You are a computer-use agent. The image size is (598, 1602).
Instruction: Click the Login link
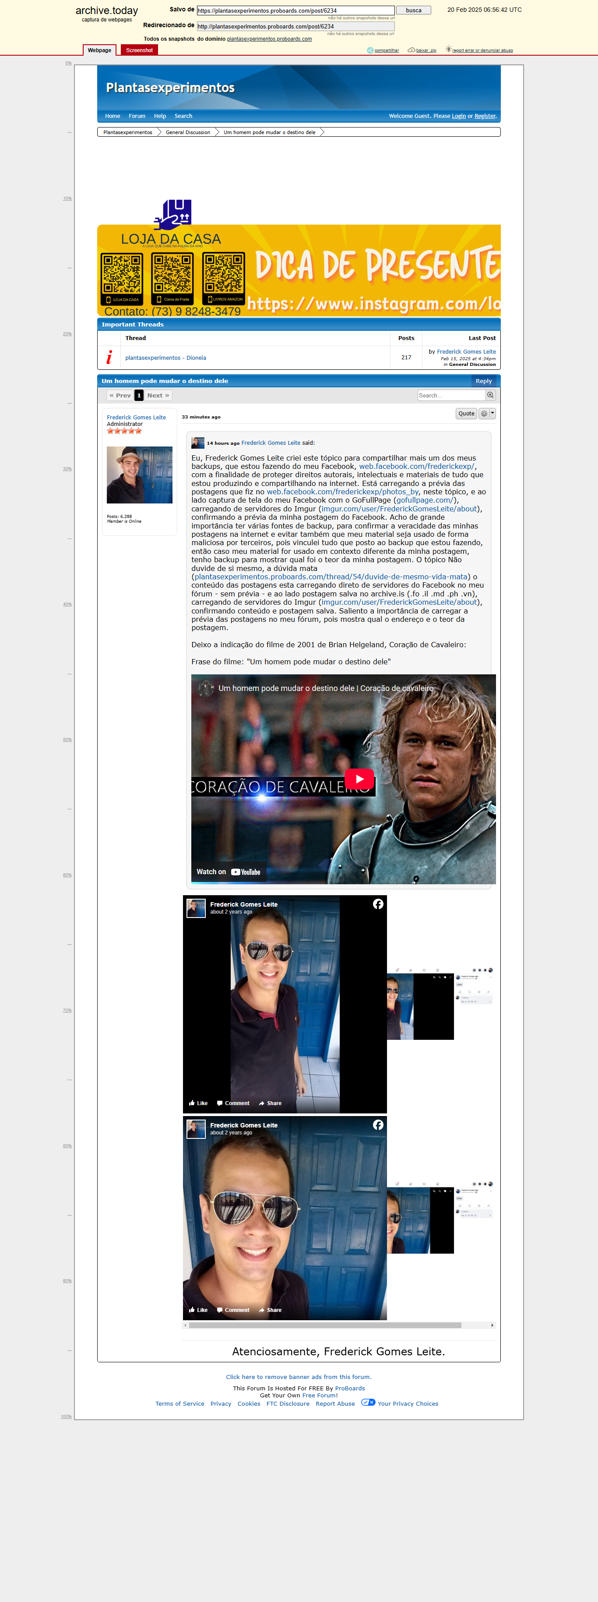tap(459, 116)
